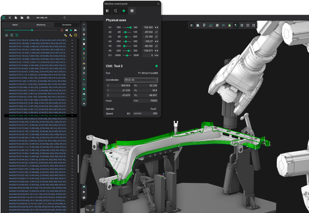
Task: Click the red stop simulation icon
Action: (x=62, y=30)
